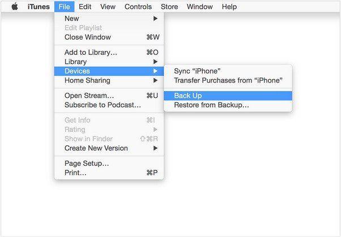Select Add to Library… entry

pyautogui.click(x=109, y=53)
